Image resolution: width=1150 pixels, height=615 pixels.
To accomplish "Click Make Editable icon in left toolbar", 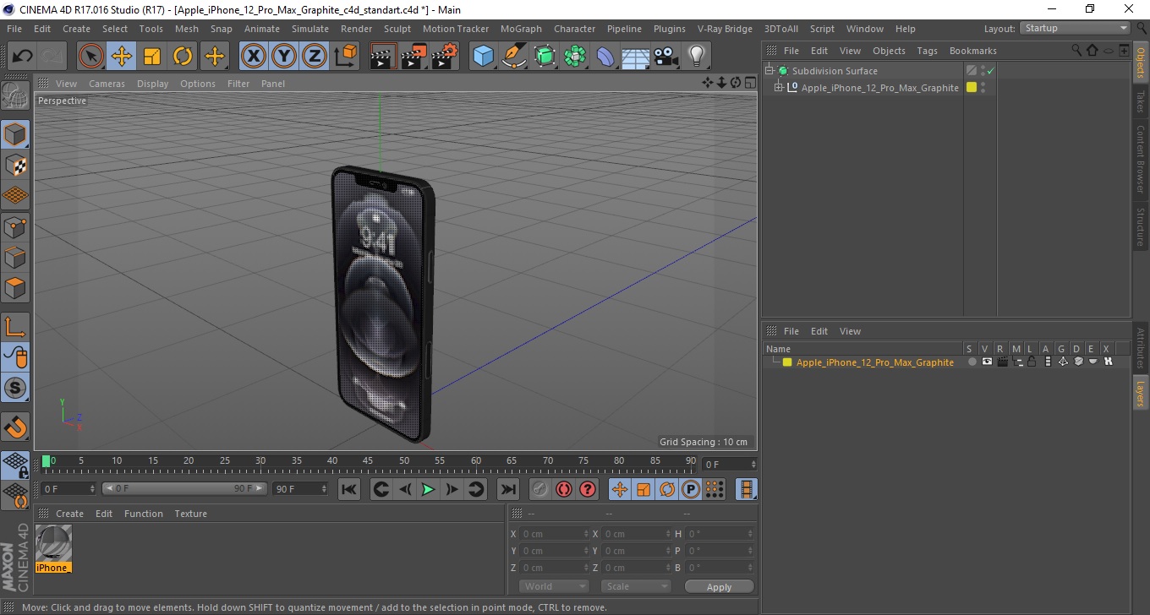I will coord(15,96).
